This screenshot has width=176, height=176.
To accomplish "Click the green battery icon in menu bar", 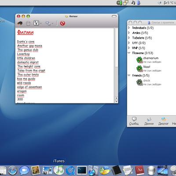I will click(x=119, y=3).
